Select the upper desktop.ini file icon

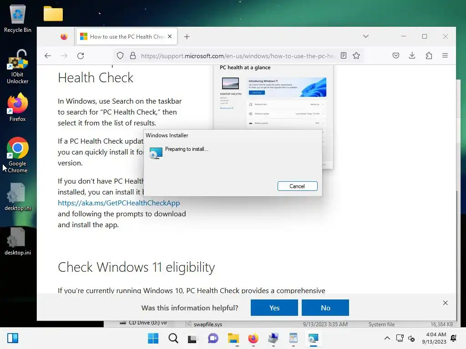pos(18,197)
